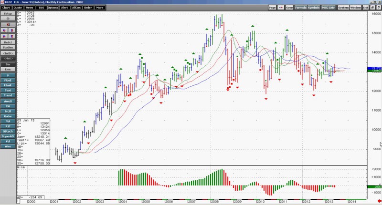Click the horizontal expand arrows icon
The width and height of the screenshot is (382, 205).
[4, 36]
